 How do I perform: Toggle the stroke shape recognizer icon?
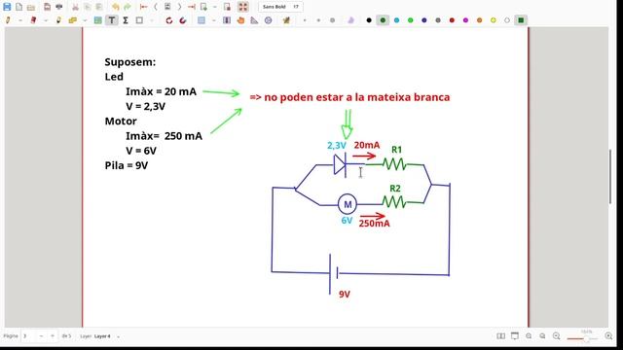(168, 20)
